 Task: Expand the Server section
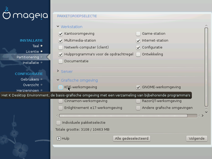[x=58, y=71]
